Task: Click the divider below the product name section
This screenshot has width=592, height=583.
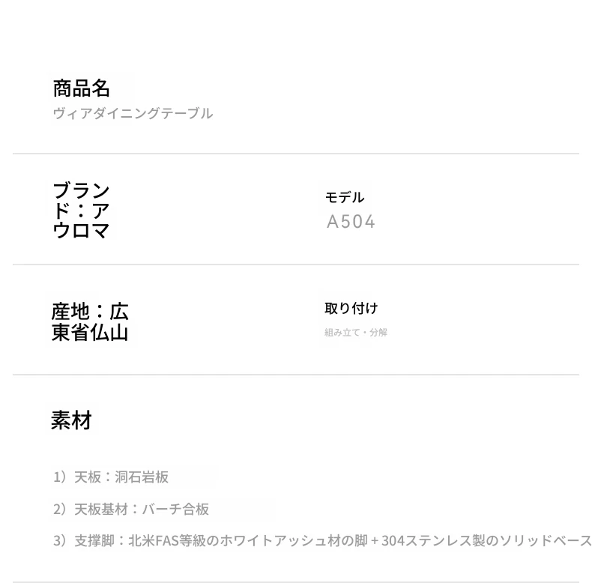Action: [x=296, y=154]
